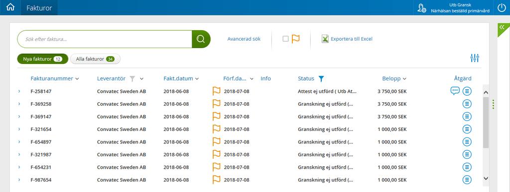The height and width of the screenshot is (192, 510).
Task: Click the table scrollbar down arrow
Action: tap(486, 178)
